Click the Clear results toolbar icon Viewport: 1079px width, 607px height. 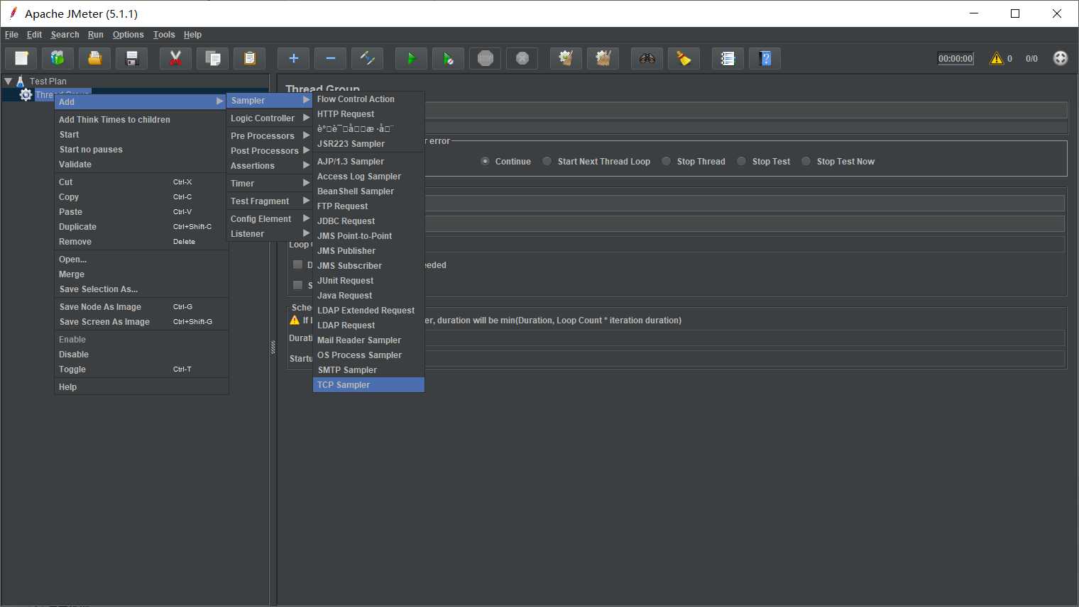click(x=566, y=58)
